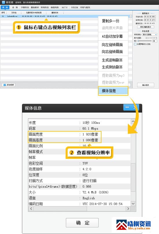Click the original volume slider handle
This screenshot has width=159, height=234.
pos(138,41)
